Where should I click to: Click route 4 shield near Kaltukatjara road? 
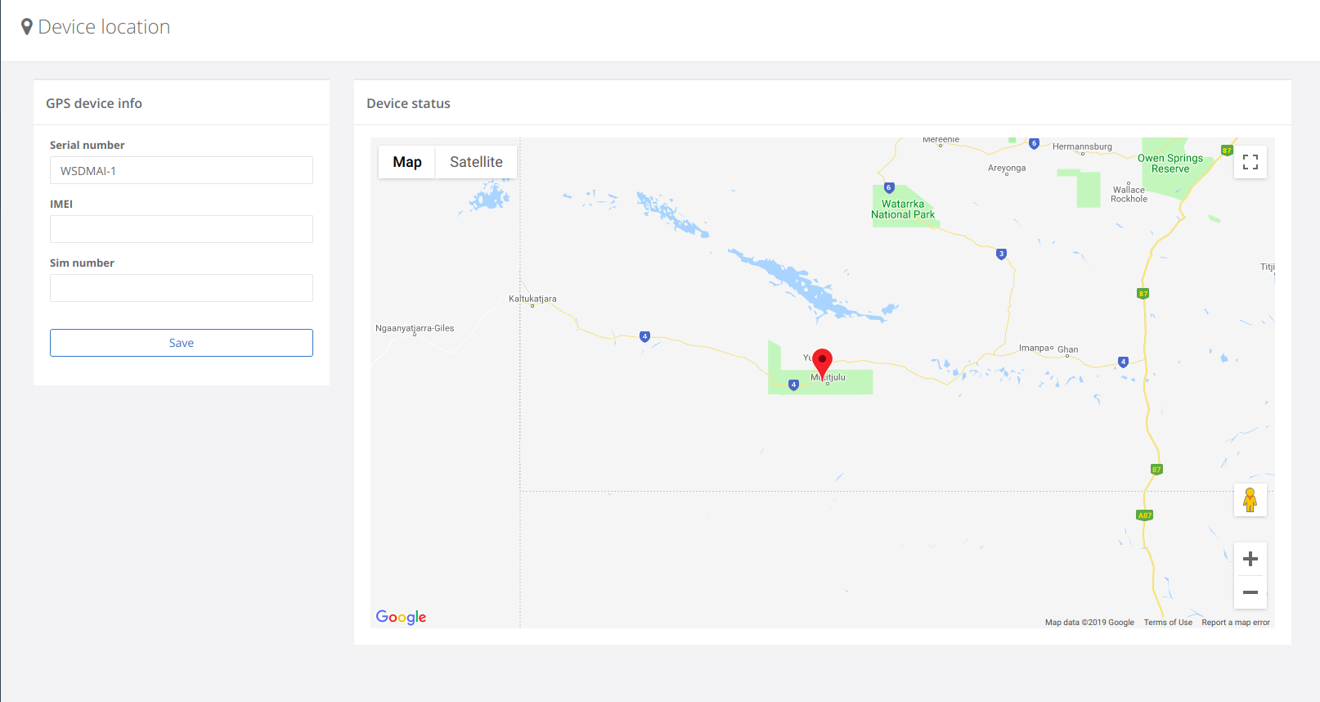click(x=644, y=336)
